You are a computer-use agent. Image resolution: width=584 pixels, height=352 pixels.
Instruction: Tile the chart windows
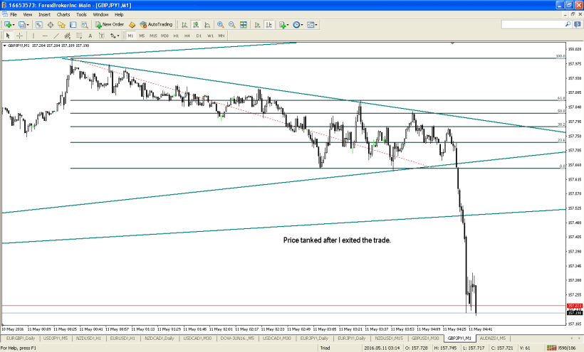(243, 24)
